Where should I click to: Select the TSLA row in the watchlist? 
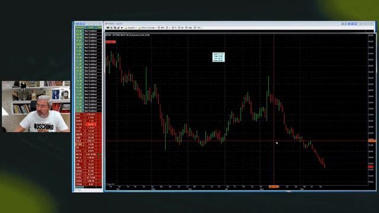tap(88, 141)
